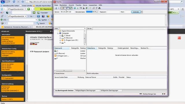
Task: Click the Benutzername input field
Action: click(x=92, y=12)
